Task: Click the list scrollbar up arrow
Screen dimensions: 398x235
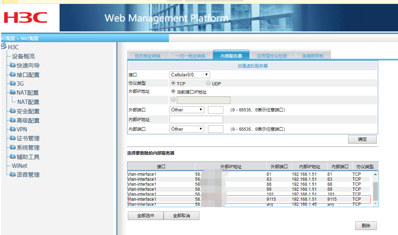Action: click(x=375, y=174)
